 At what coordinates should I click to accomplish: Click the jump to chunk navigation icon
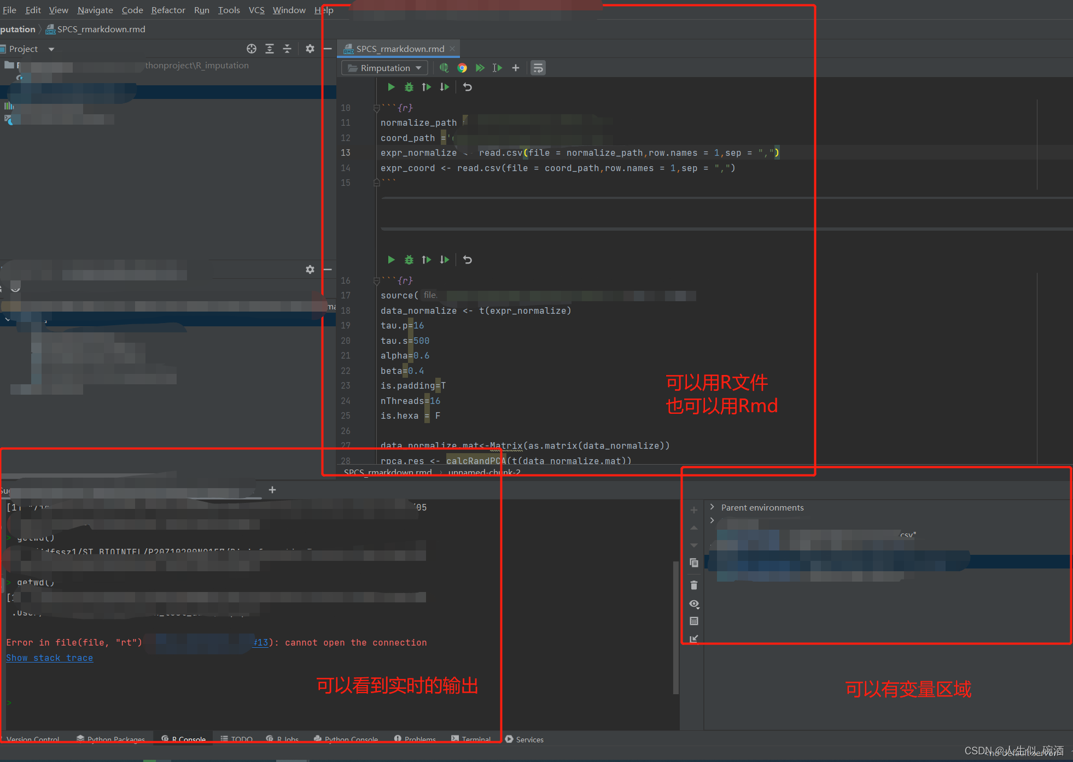(540, 68)
